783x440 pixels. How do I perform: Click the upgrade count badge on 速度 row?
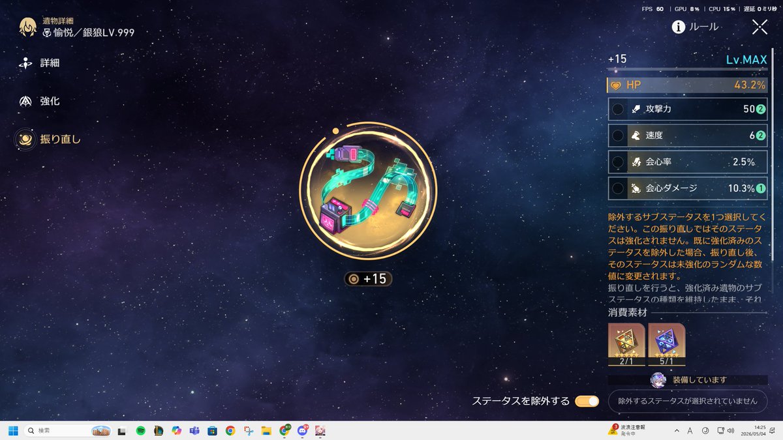coord(761,136)
